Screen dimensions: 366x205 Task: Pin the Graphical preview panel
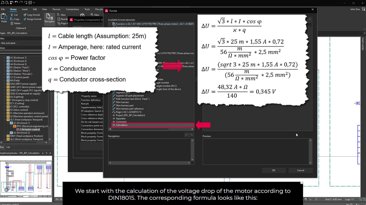47,153
